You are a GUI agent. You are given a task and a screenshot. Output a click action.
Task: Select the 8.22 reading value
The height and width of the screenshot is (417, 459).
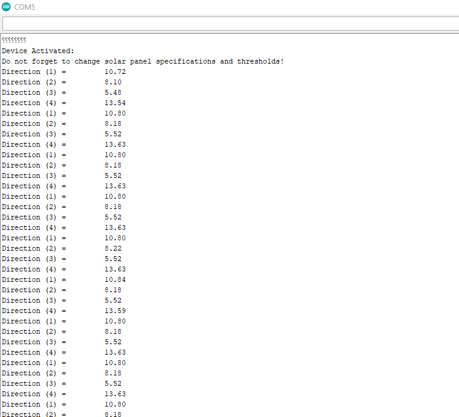point(113,249)
